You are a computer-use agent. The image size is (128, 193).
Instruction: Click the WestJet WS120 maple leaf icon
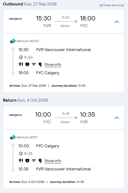[x=13, y=41]
